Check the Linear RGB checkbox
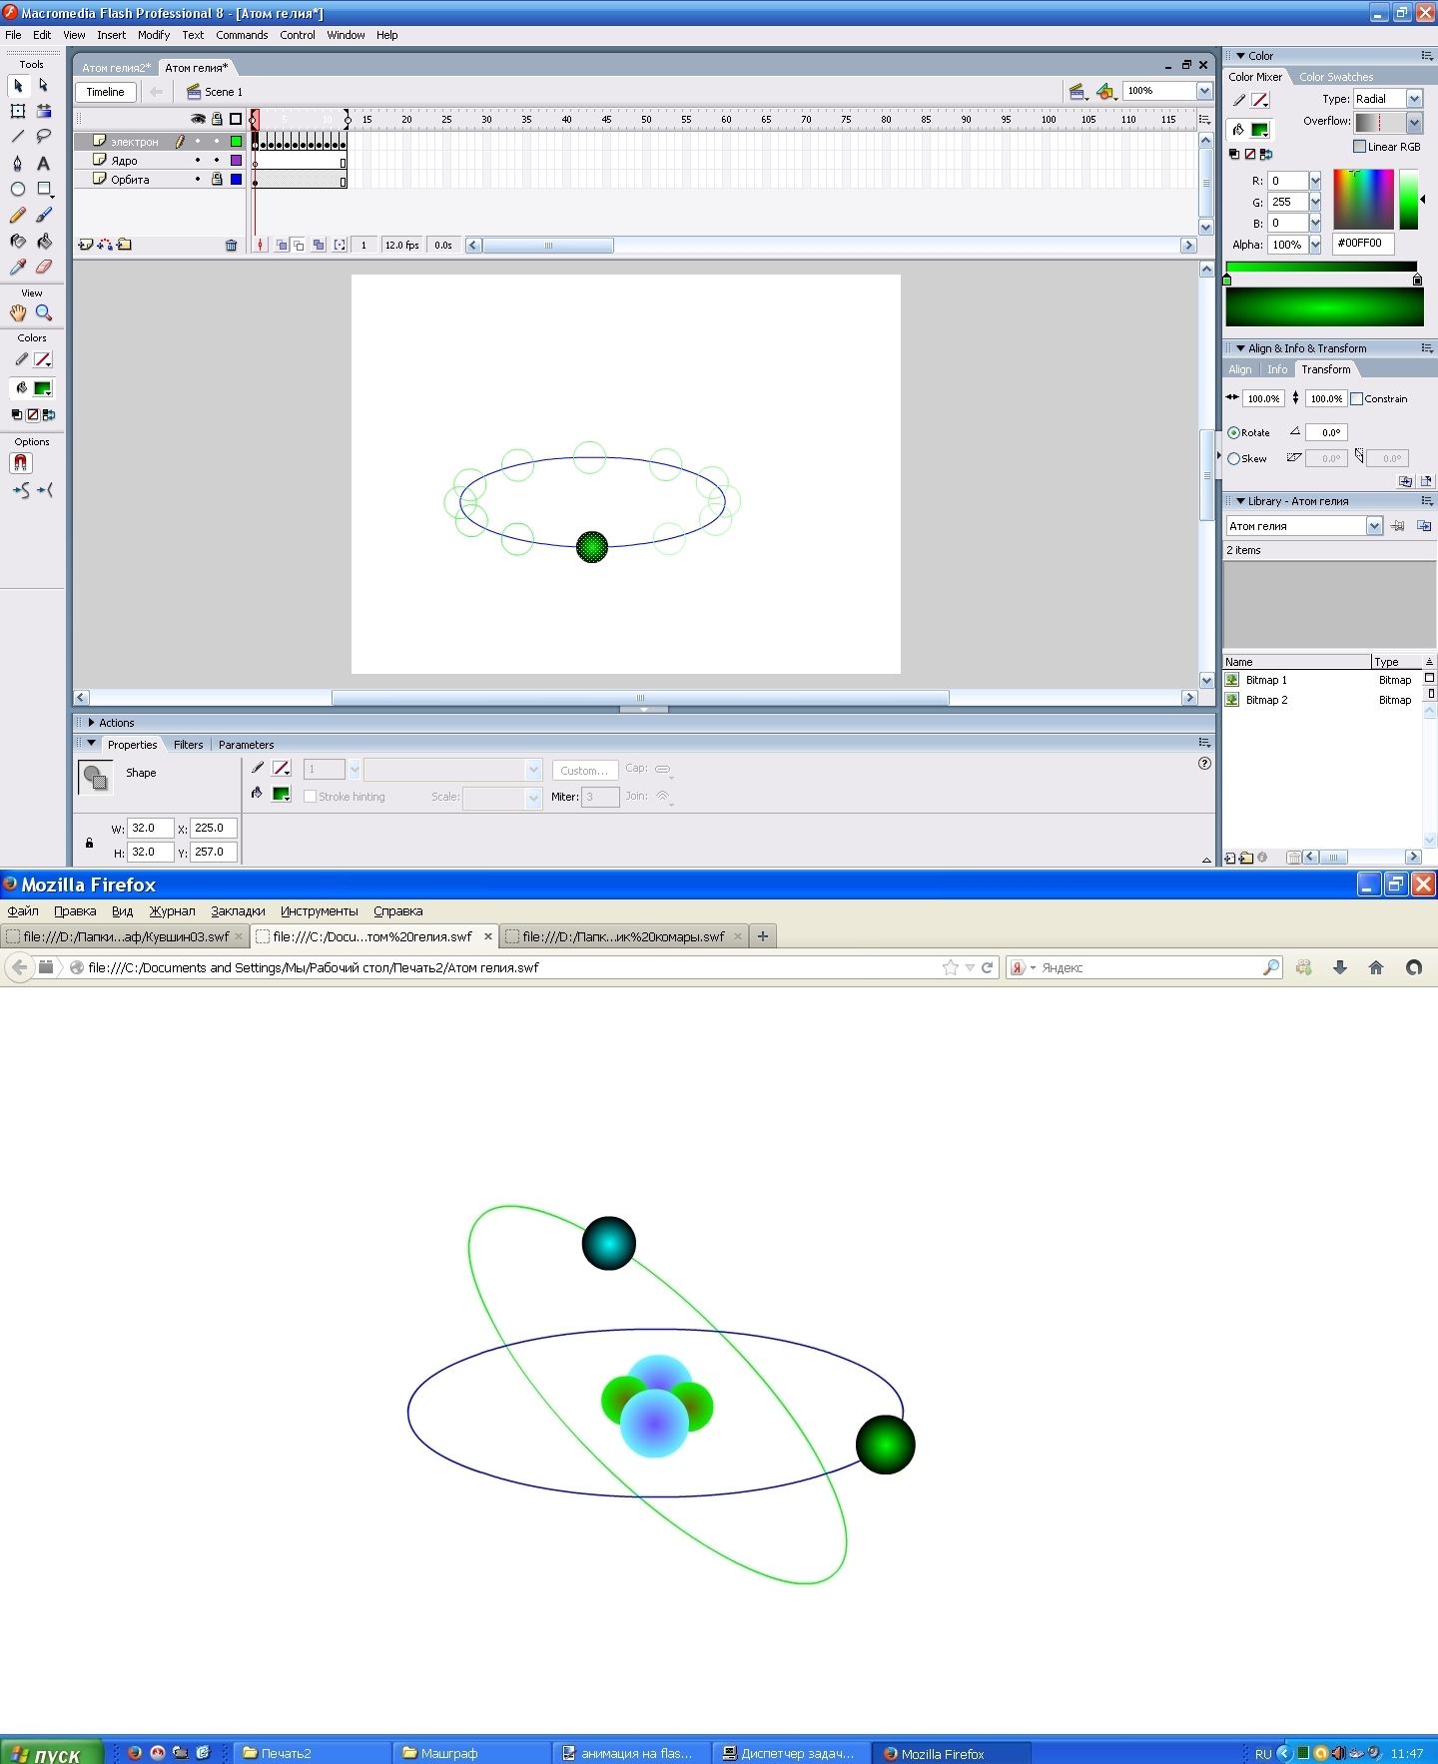Screen dimensions: 1438x1764 pyautogui.click(x=1359, y=147)
